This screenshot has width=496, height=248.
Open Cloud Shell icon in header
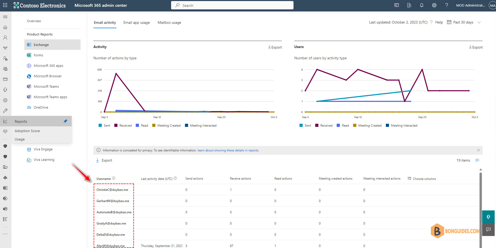click(x=397, y=5)
